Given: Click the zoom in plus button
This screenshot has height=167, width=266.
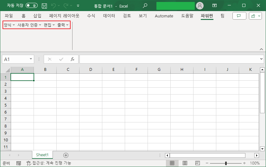Looking at the screenshot, I should coord(244,163).
